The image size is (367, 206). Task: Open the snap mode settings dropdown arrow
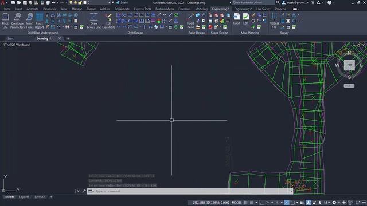point(256,203)
